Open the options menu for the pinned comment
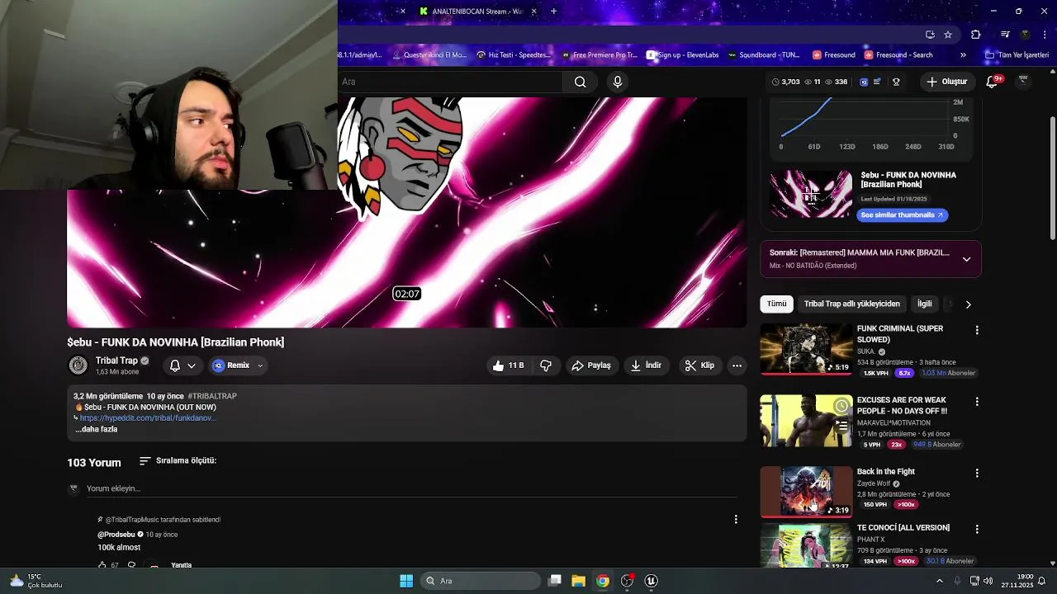The image size is (1057, 594). click(x=736, y=519)
